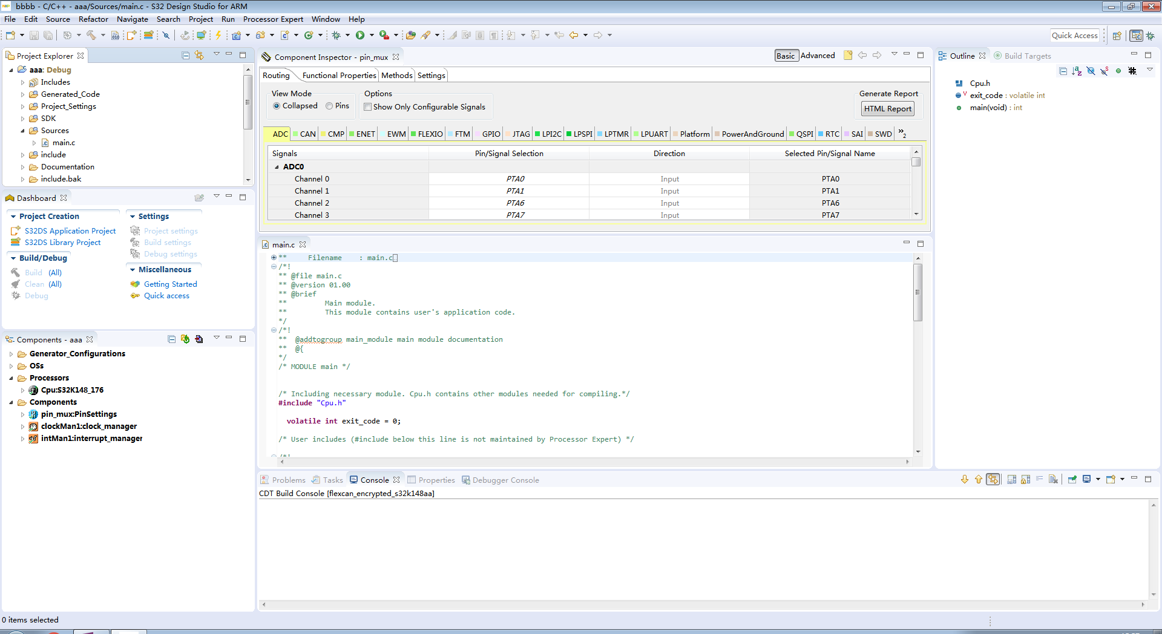
Task: Click Generate Processor Expert Code icon
Action: [x=185, y=339]
